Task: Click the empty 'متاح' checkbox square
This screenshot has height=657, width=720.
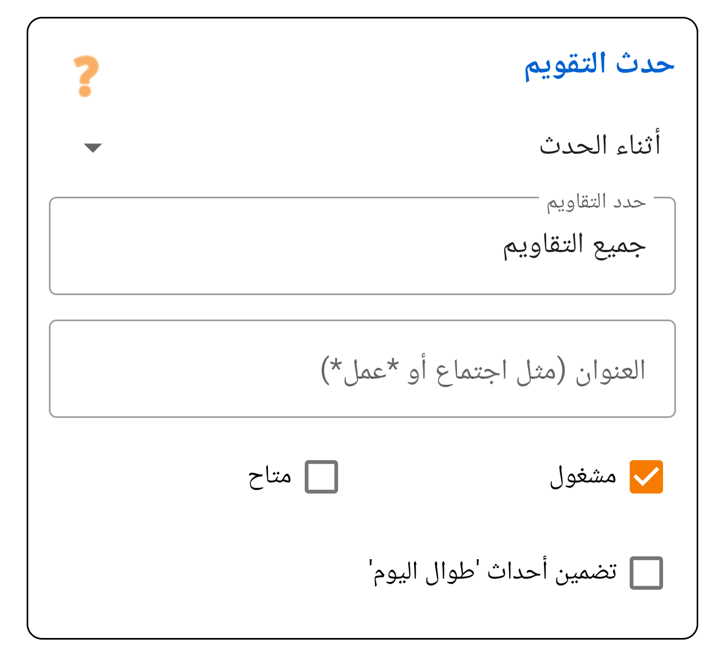Action: point(322,477)
